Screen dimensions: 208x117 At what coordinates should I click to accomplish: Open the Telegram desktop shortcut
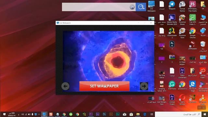(172, 5)
